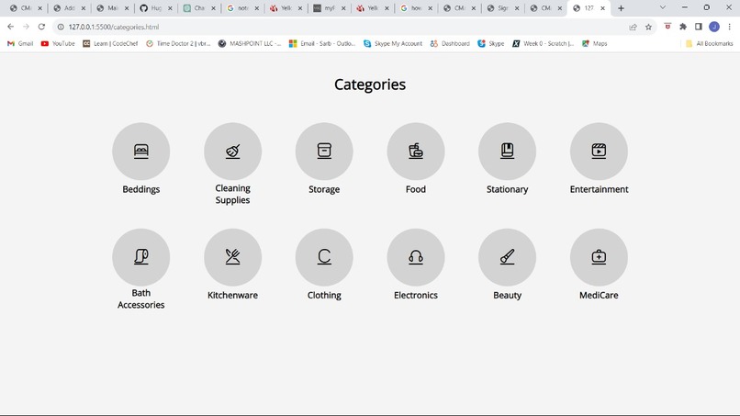Click the Clothing label text

[x=324, y=295]
